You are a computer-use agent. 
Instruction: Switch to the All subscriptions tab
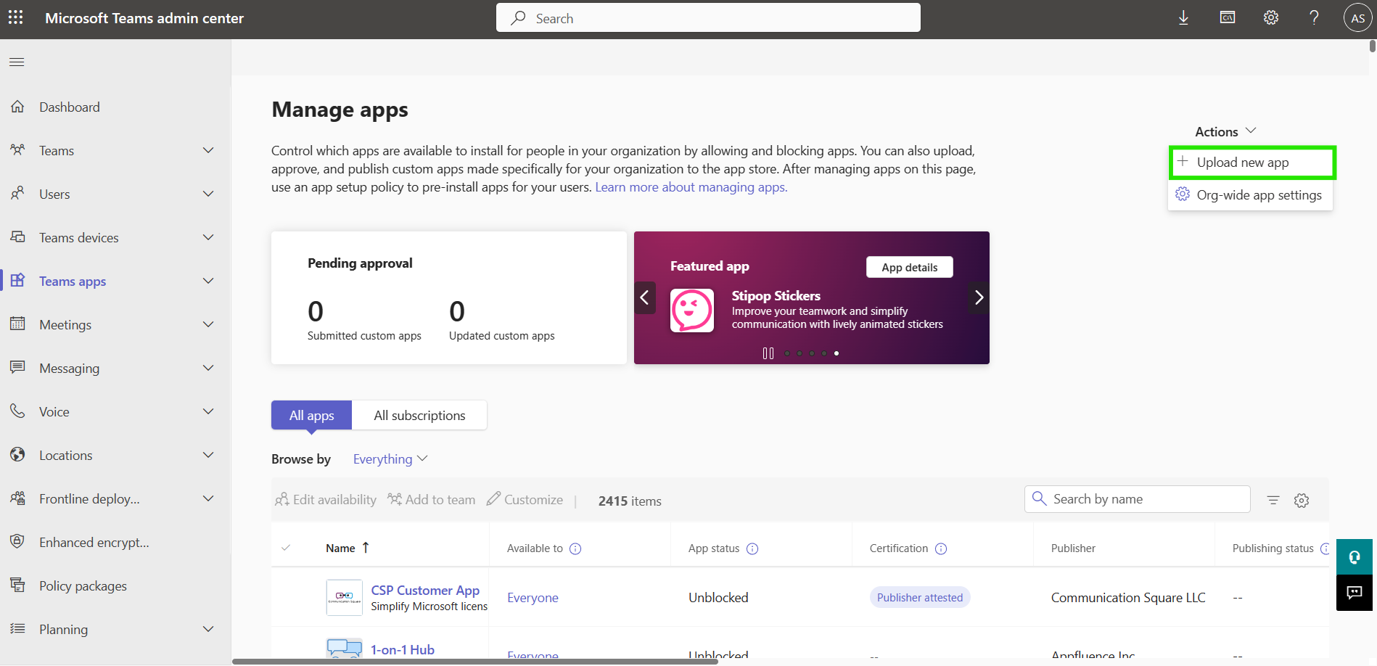click(419, 415)
